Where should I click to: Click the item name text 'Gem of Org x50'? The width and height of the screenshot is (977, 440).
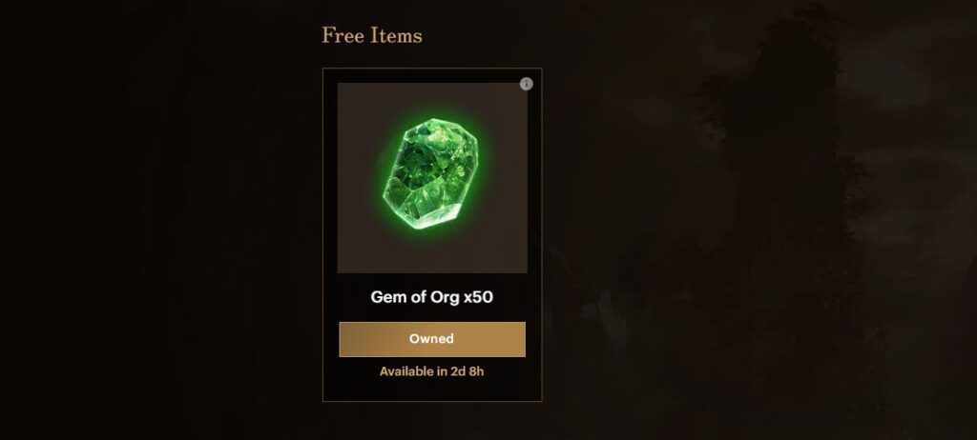click(431, 297)
